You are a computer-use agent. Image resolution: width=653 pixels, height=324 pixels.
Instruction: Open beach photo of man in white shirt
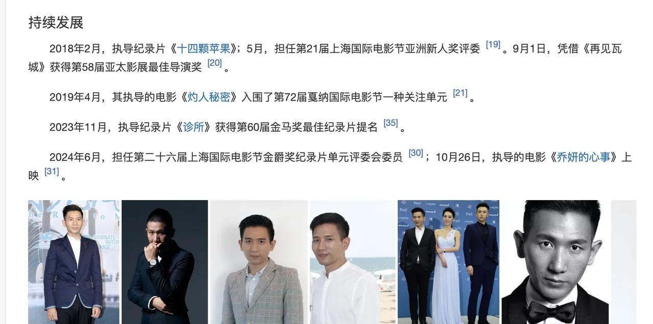coord(353,262)
